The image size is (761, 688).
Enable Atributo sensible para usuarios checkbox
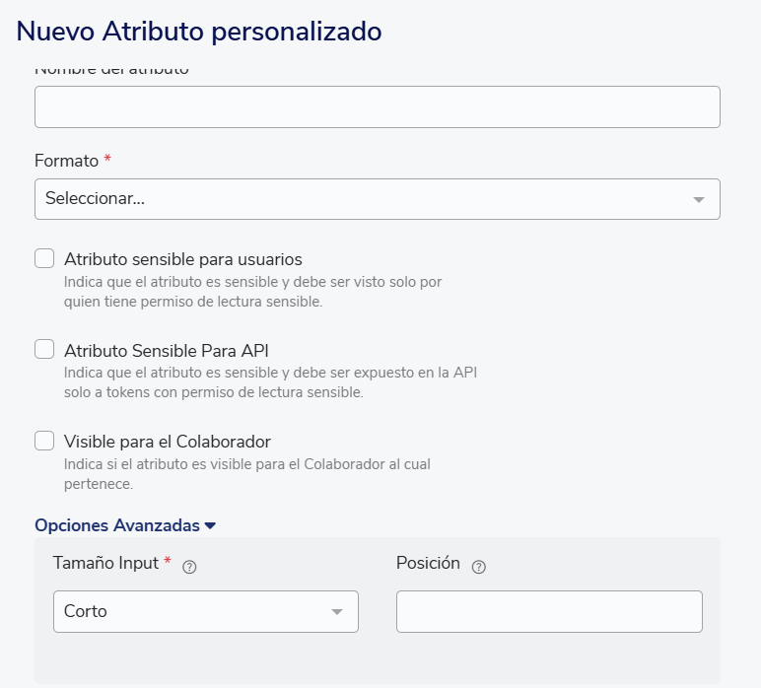pos(44,259)
